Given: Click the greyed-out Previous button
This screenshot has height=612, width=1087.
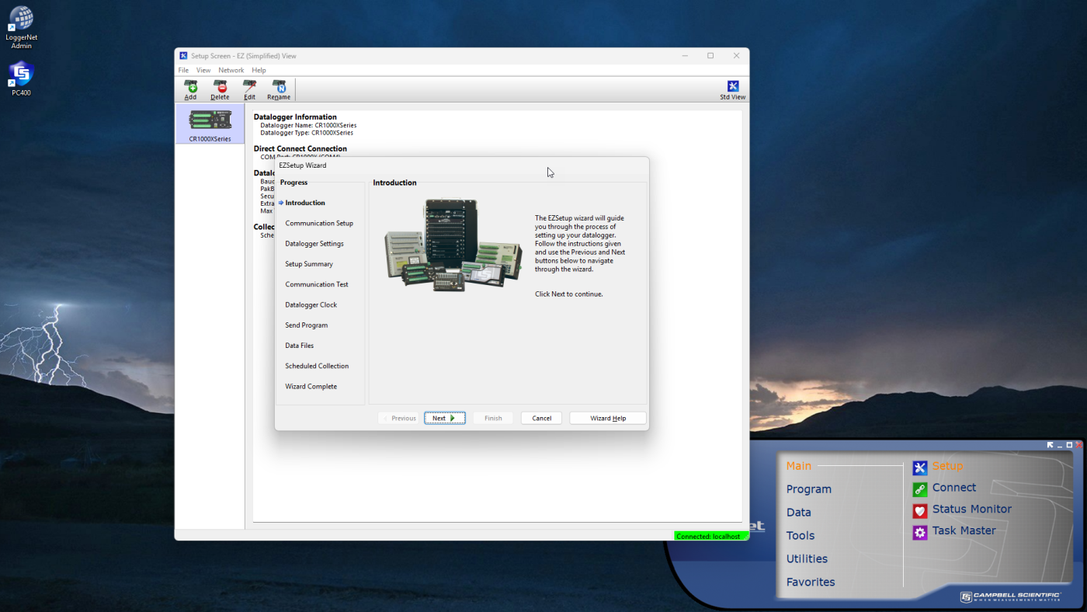Looking at the screenshot, I should (x=398, y=418).
